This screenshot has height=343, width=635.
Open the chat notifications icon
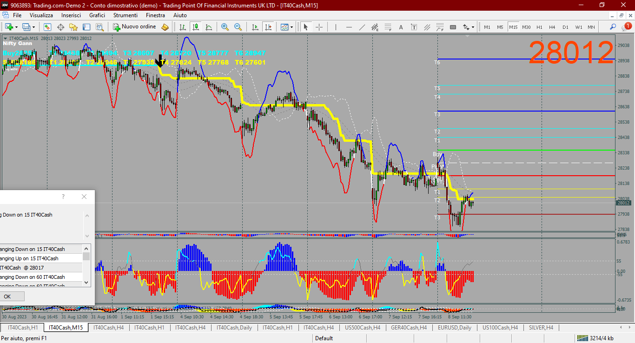click(x=628, y=26)
